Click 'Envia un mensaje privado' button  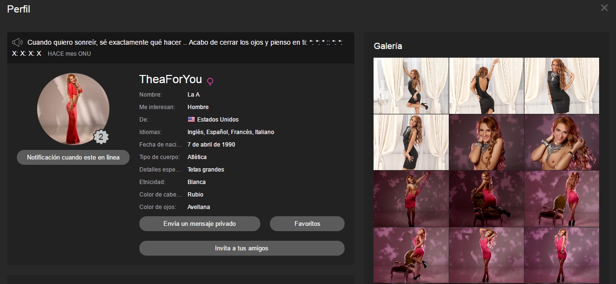tap(200, 223)
